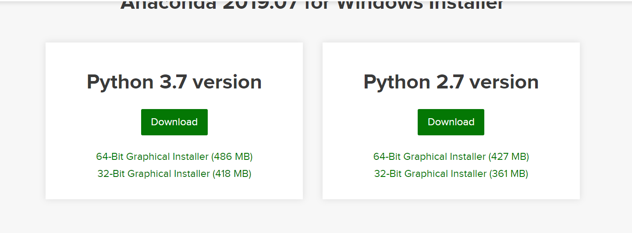Screen dimensions: 632x233
Task: Click the Anaconda 2019.07 Windows Installer title
Action: pos(312,4)
